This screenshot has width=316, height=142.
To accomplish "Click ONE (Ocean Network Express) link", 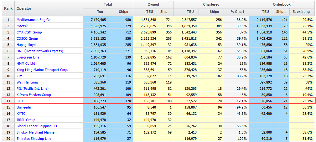I will (40, 51).
